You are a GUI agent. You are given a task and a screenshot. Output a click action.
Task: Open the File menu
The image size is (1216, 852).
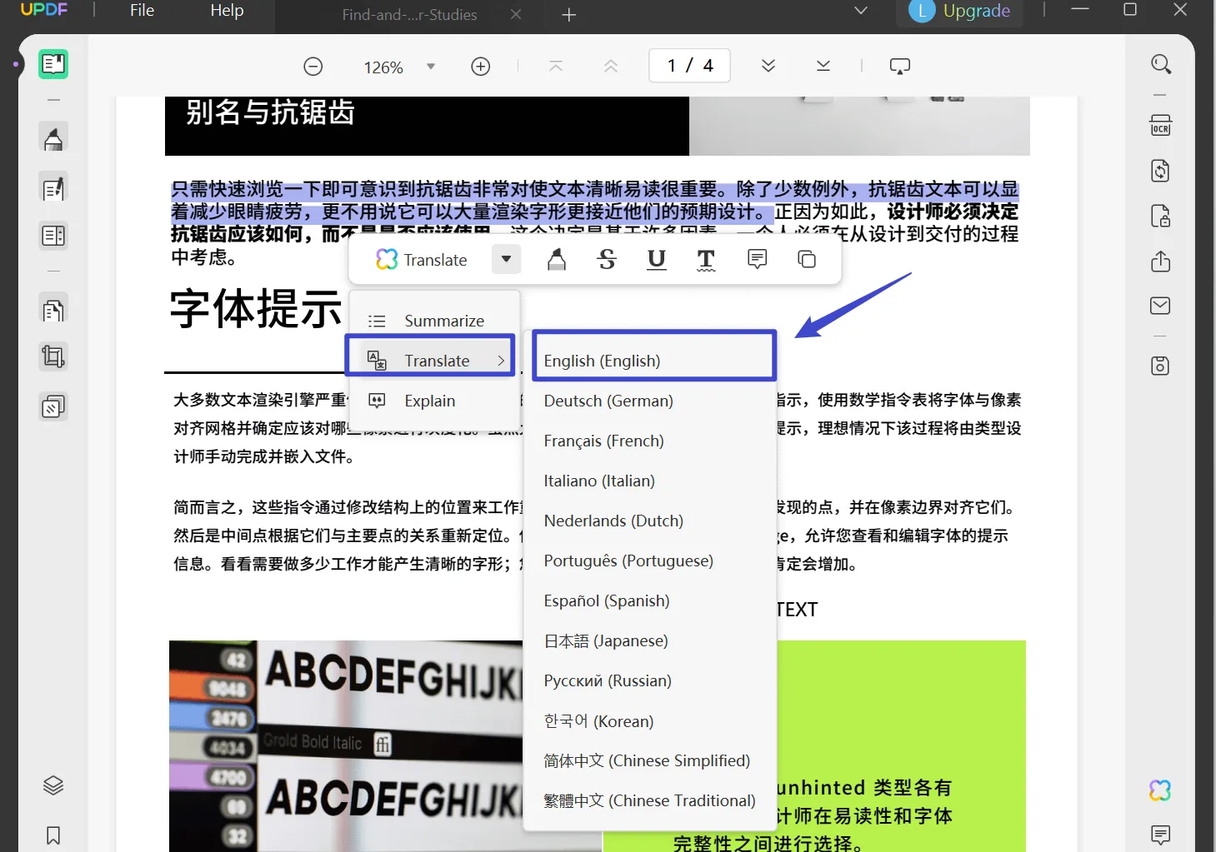143,10
